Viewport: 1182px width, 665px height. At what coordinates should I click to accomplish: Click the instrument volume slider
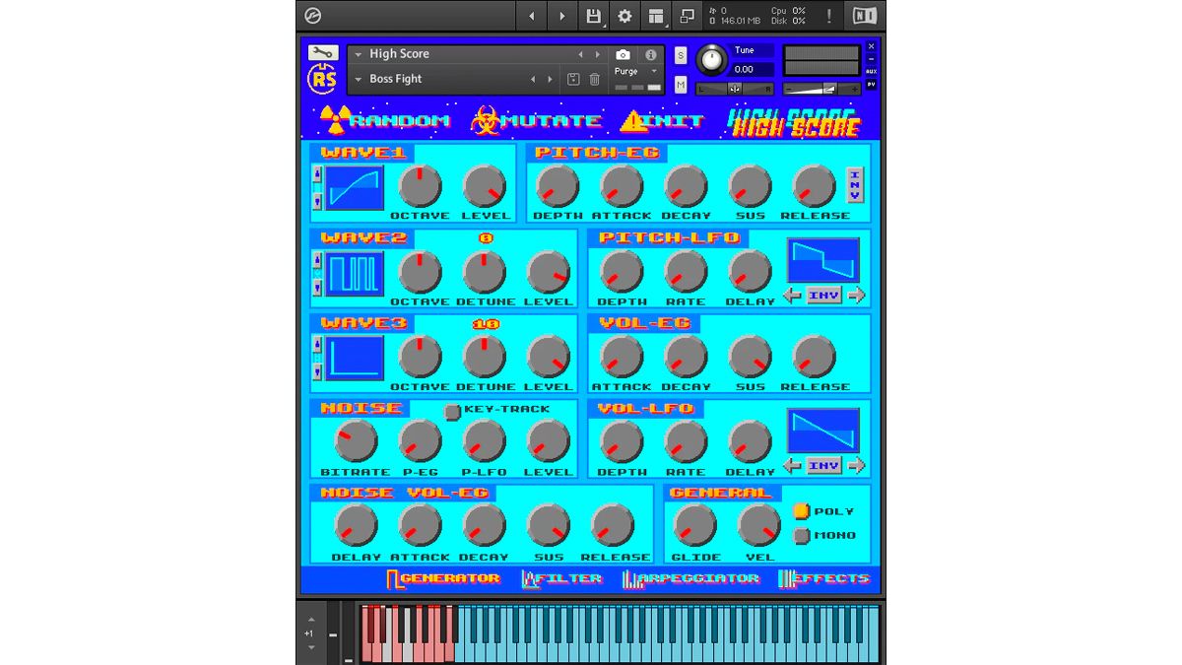point(821,89)
